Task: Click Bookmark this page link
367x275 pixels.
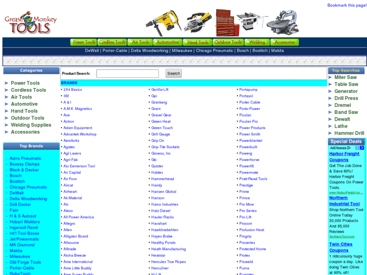Action: point(347,5)
